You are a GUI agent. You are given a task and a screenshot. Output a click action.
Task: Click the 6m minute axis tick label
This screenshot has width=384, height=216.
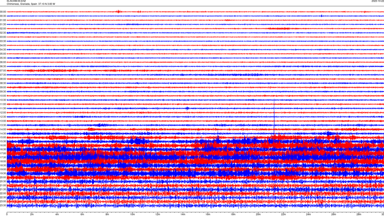tap(82, 214)
